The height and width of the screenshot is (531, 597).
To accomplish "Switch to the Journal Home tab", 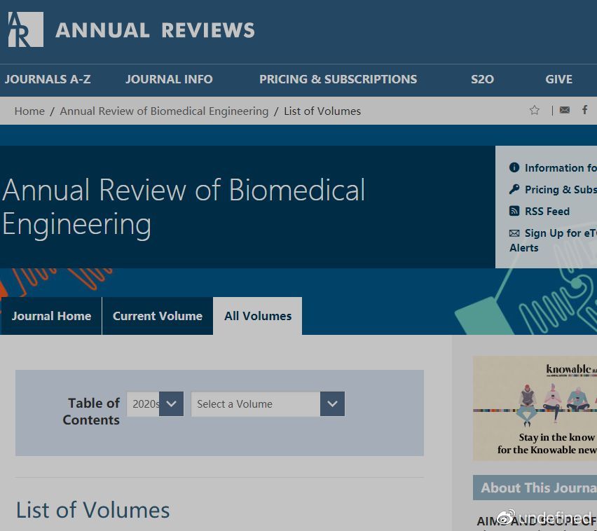I will tap(51, 316).
